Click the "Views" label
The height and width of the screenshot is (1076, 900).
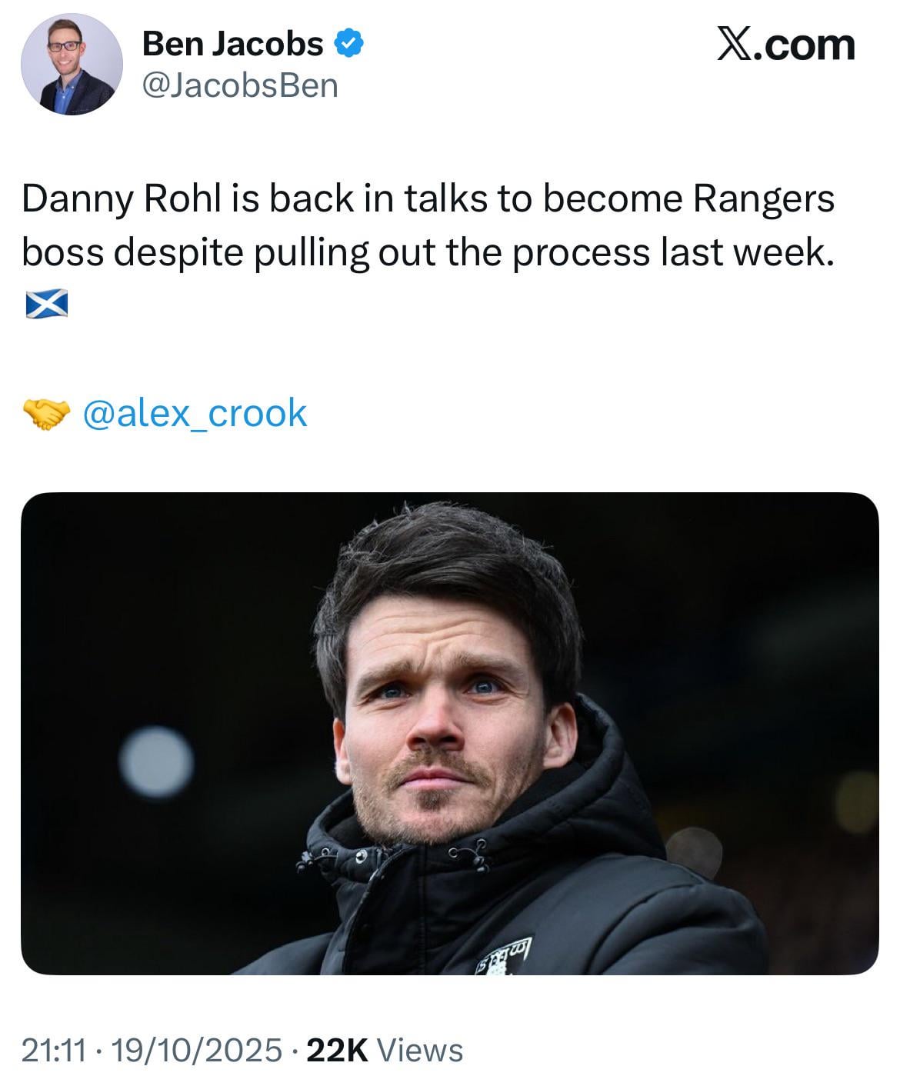click(x=421, y=1050)
